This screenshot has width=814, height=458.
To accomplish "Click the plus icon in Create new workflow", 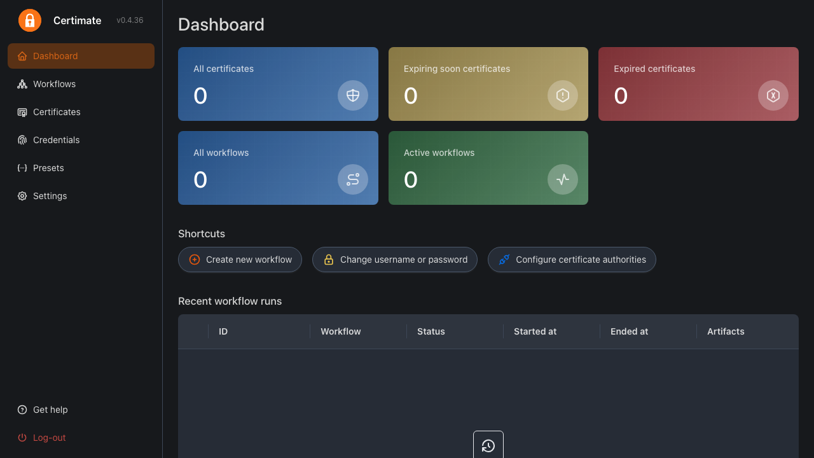I will click(195, 260).
